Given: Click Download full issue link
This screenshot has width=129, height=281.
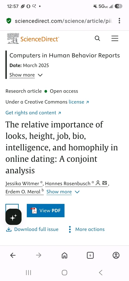Looking at the screenshot, I should [32, 229].
